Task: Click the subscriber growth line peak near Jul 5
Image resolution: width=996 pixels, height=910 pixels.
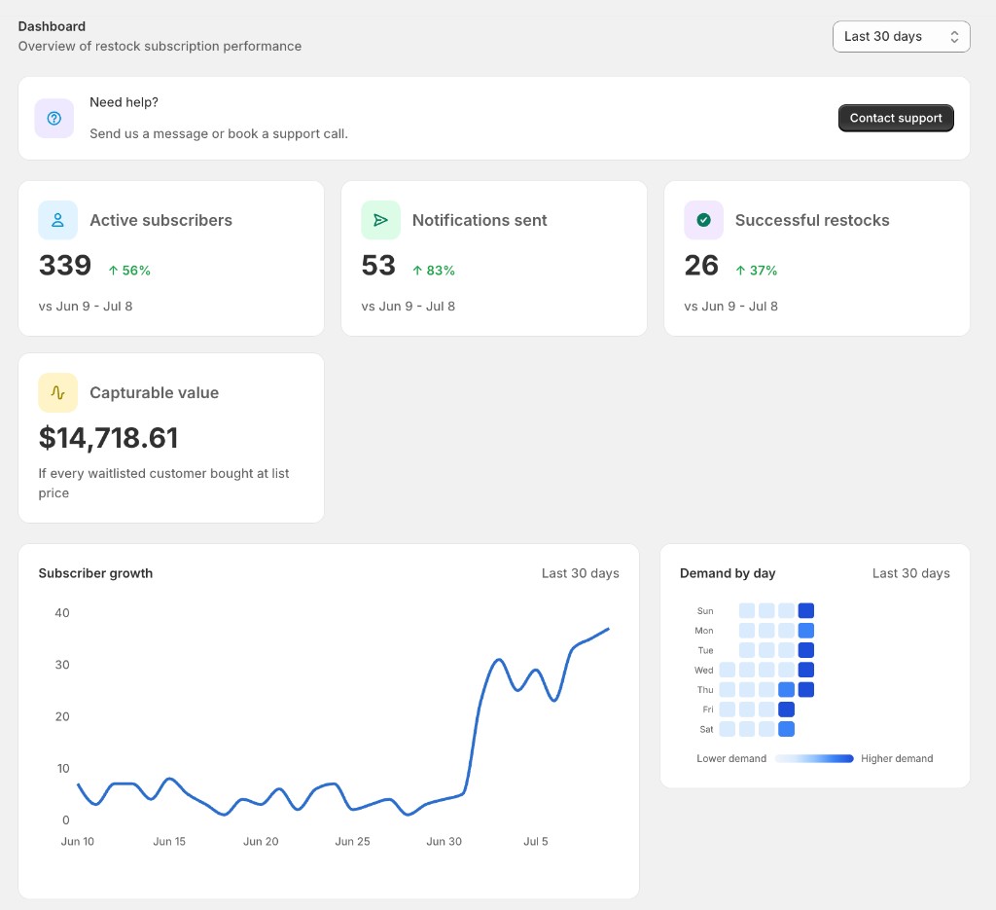Action: (x=536, y=671)
